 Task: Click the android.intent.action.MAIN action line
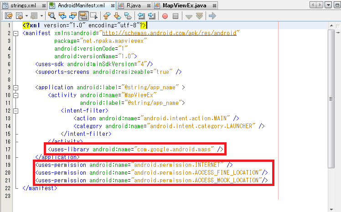156,118
